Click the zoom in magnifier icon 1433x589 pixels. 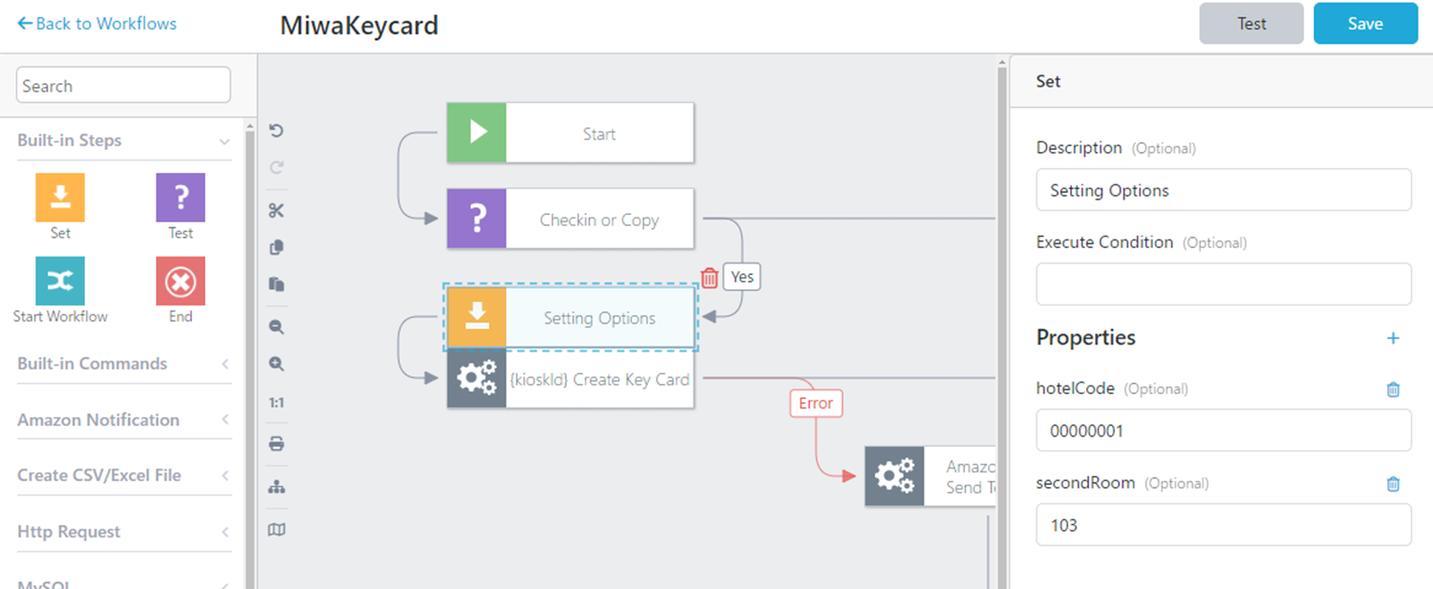pyautogui.click(x=277, y=364)
